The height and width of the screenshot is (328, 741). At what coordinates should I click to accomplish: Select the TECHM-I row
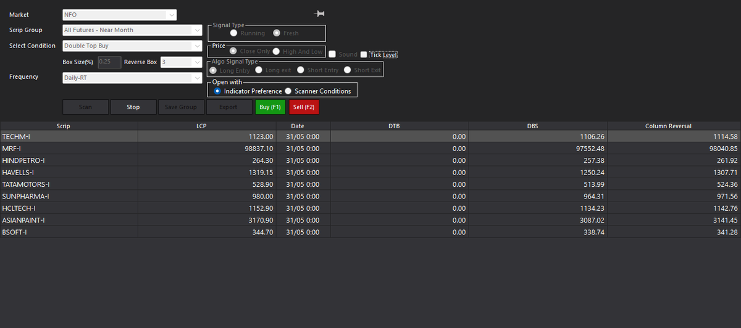click(371, 136)
